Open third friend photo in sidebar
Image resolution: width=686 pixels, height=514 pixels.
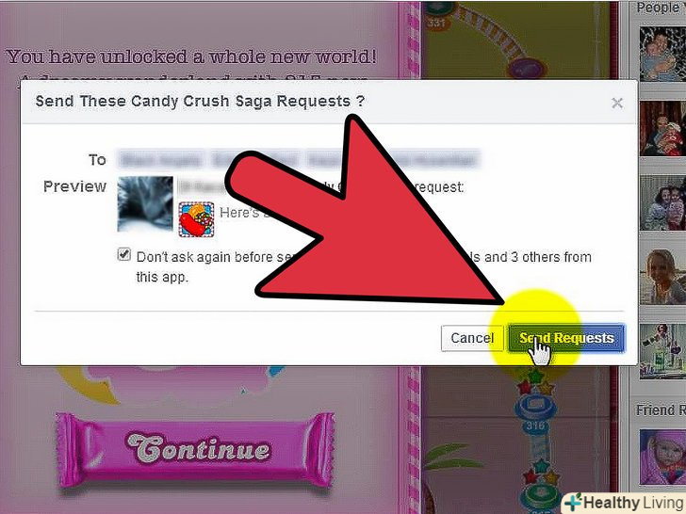[662, 202]
